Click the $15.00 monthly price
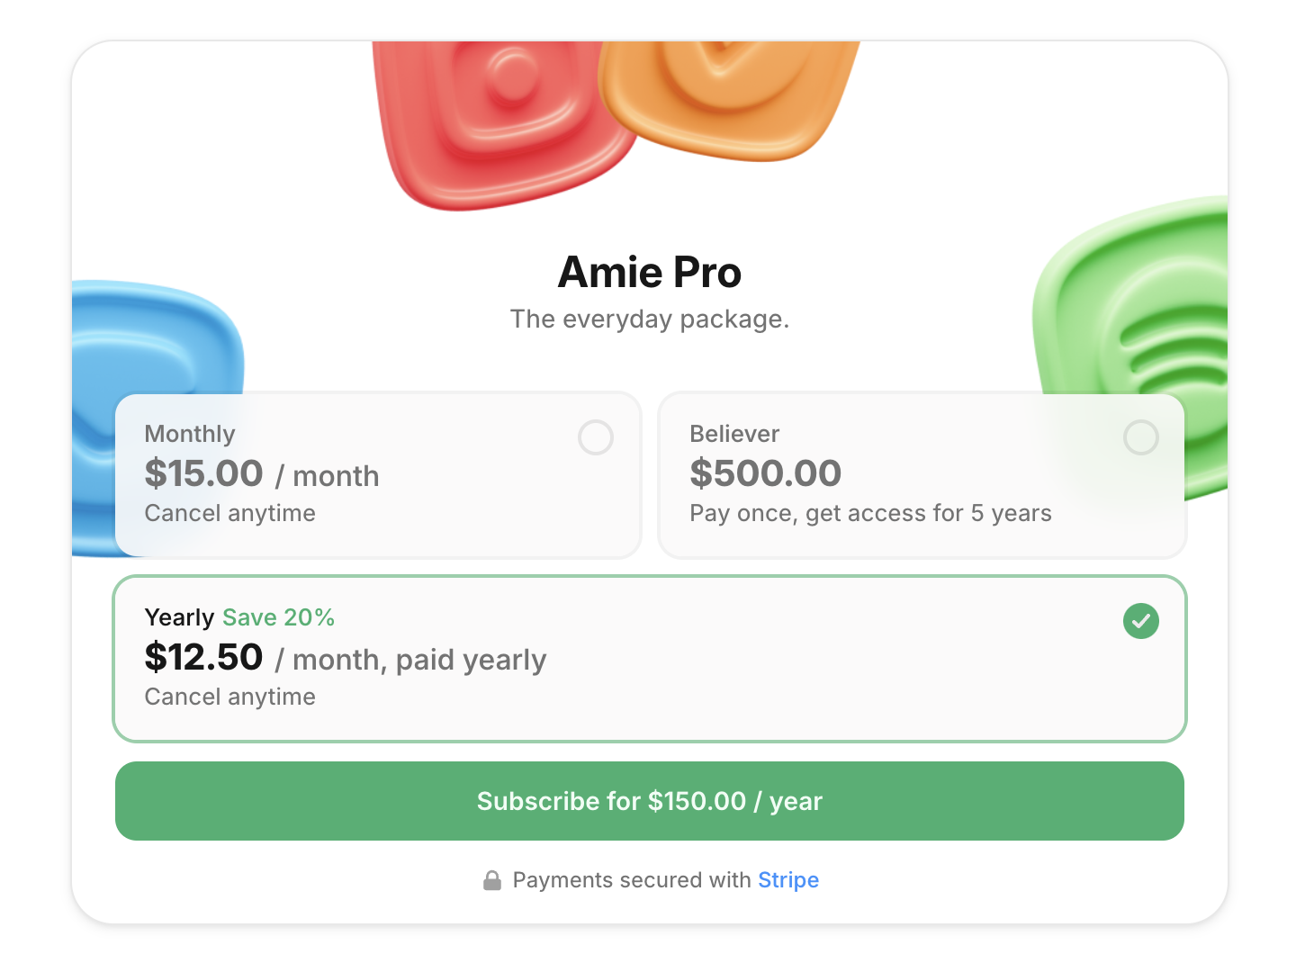Screen dimensions: 1305x972 [x=203, y=473]
